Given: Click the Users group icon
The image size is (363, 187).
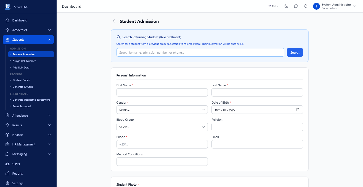Looking at the screenshot, I should click(7, 164).
